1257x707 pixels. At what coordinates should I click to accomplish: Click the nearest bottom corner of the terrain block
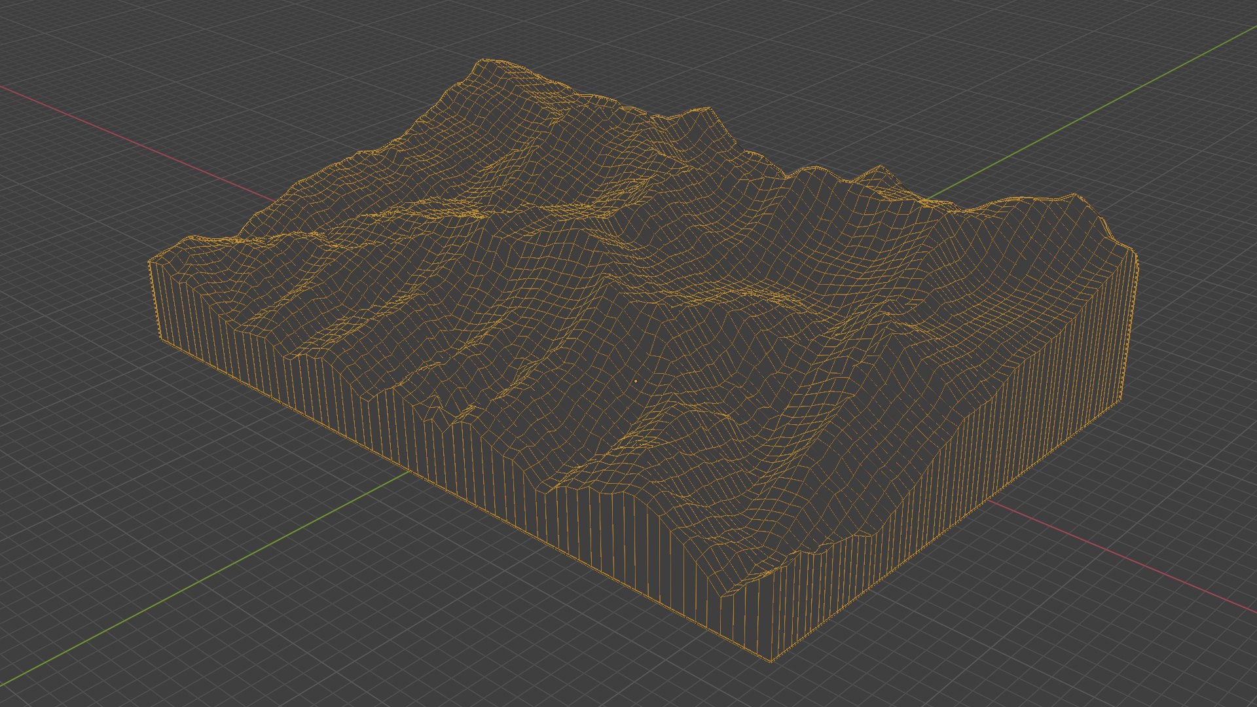click(x=770, y=660)
